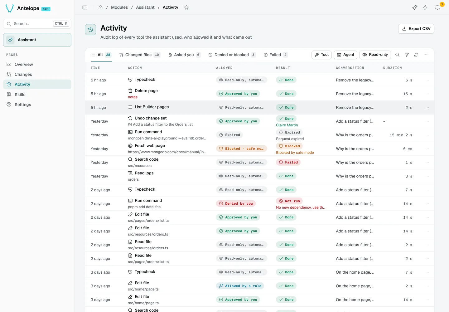Click the Failed result badge
The height and width of the screenshot is (312, 449).
coord(288,163)
